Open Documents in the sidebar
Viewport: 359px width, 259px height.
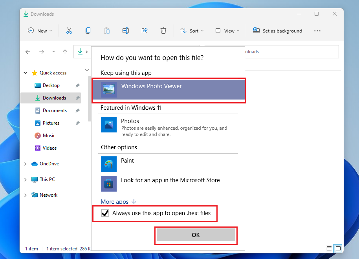pos(51,110)
